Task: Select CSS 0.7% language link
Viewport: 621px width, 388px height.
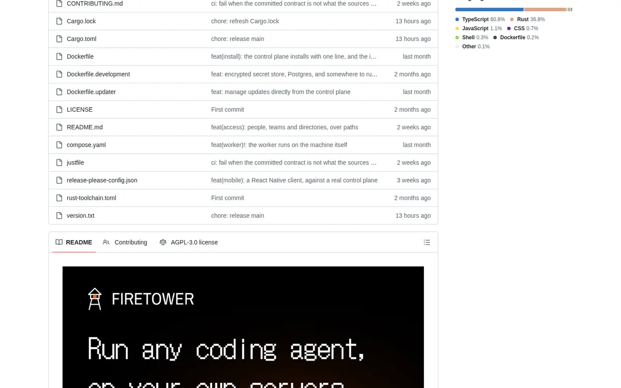Action: tap(523, 28)
